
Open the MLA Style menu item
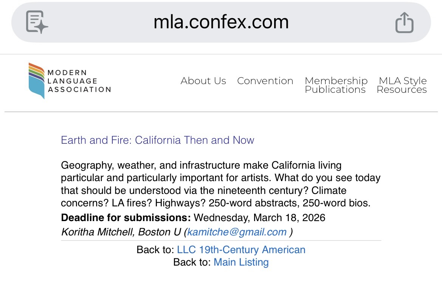(402, 80)
